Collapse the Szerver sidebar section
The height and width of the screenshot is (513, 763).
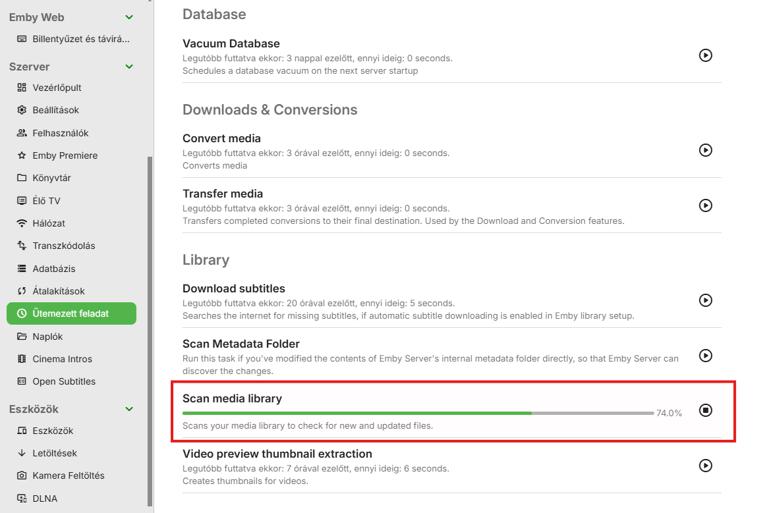point(129,67)
